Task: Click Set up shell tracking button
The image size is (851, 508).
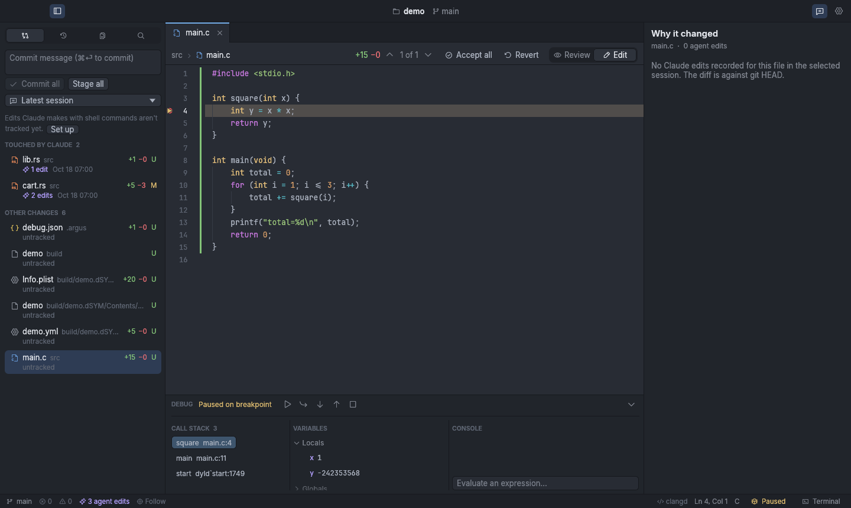Action: coord(62,129)
